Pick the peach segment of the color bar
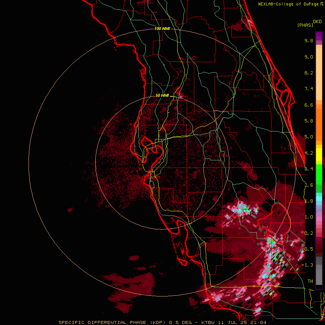Image resolution: width=325 pixels, height=325 pixels. point(319,73)
